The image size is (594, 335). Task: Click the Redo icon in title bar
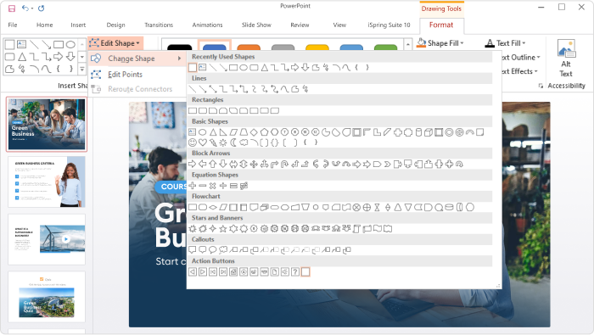tap(41, 8)
